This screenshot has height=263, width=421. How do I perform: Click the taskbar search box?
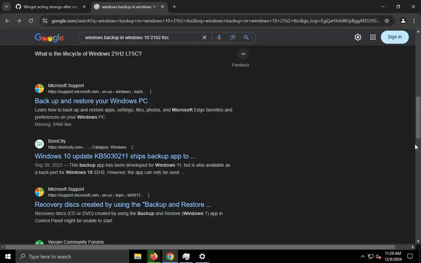click(x=72, y=256)
